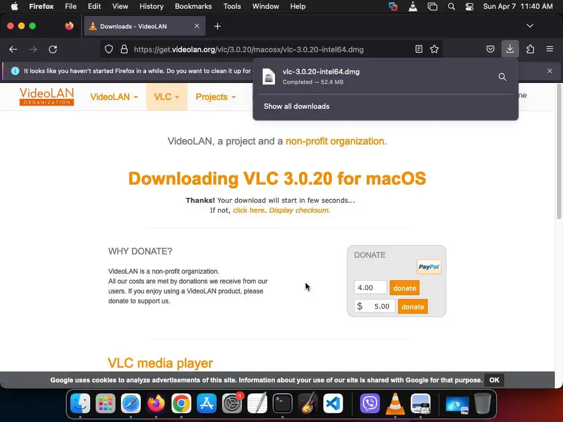
Task: Click the Spotlight search icon in menu bar
Action: pyautogui.click(x=451, y=7)
